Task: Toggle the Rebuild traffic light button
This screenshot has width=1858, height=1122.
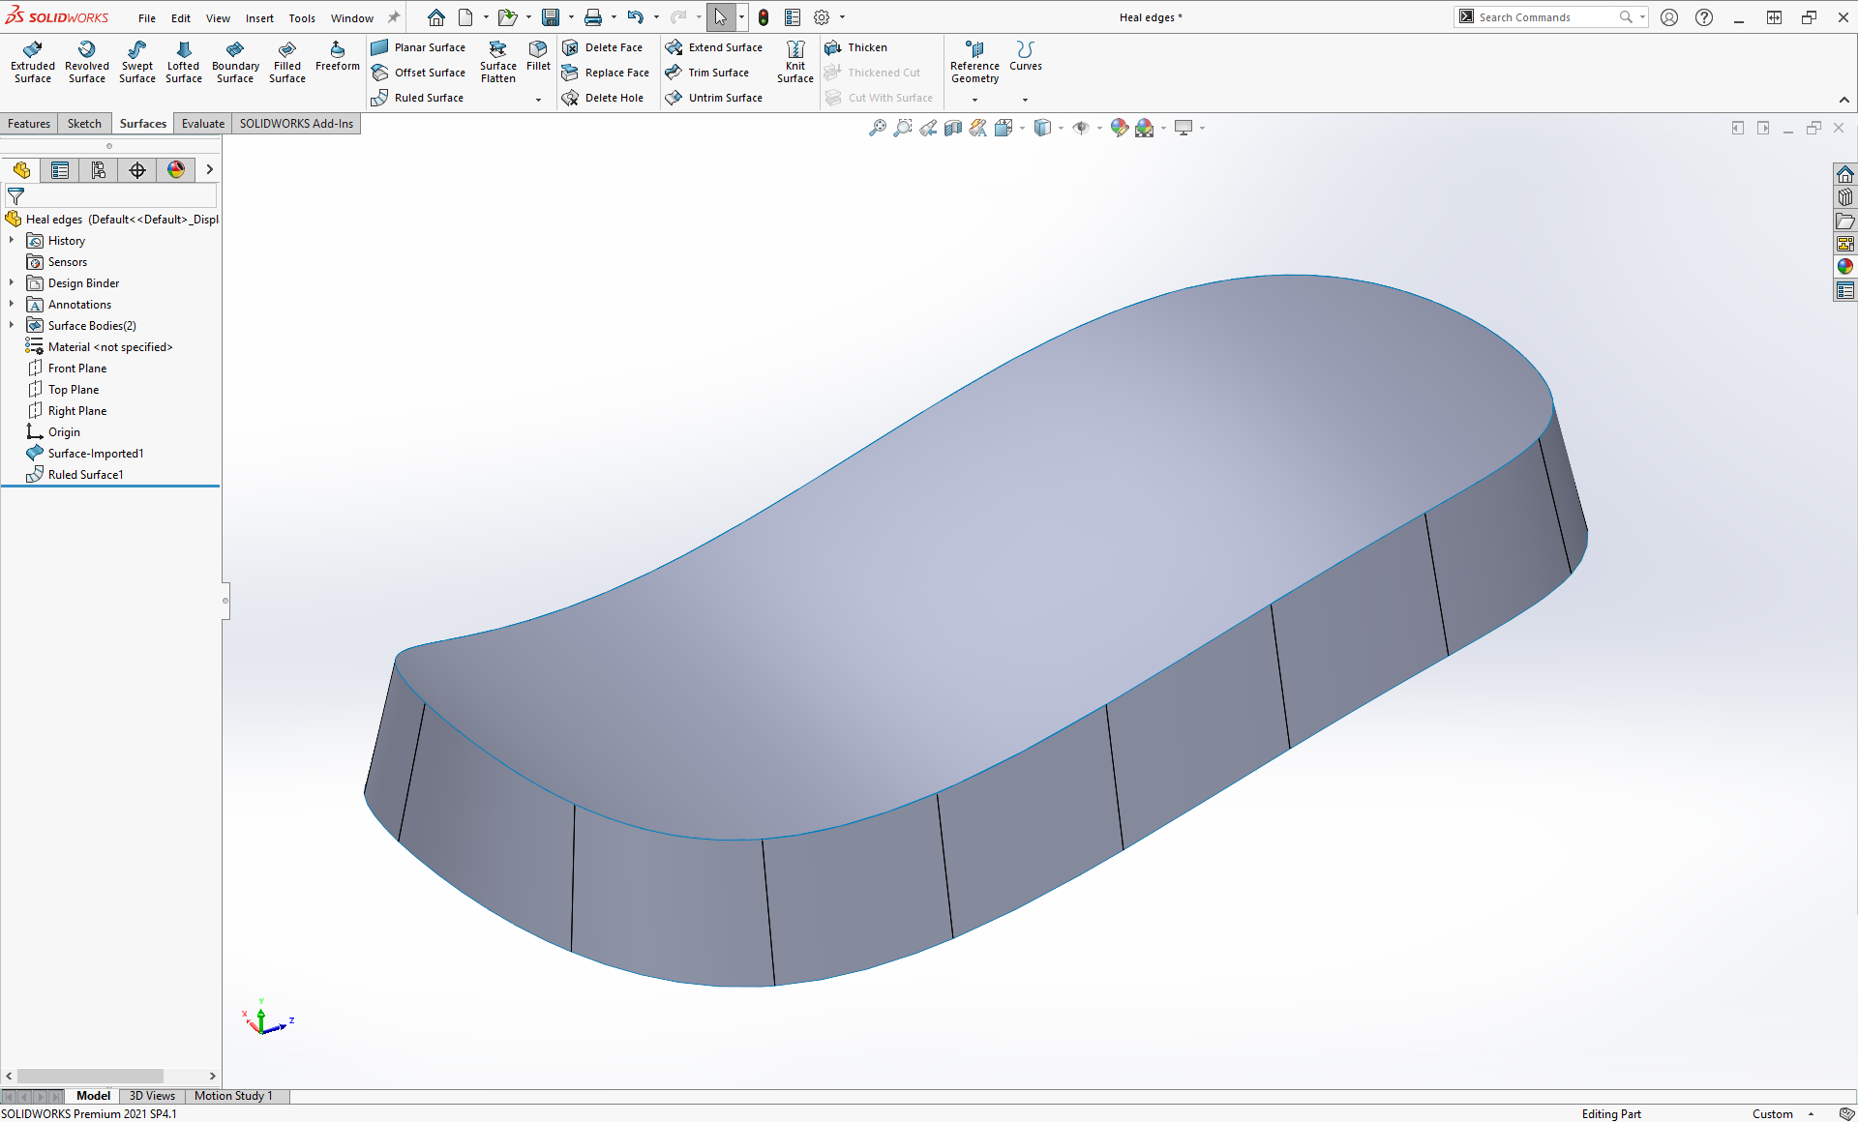Action: tap(764, 17)
